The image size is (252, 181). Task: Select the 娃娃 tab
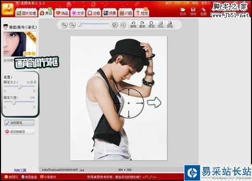pos(142,13)
